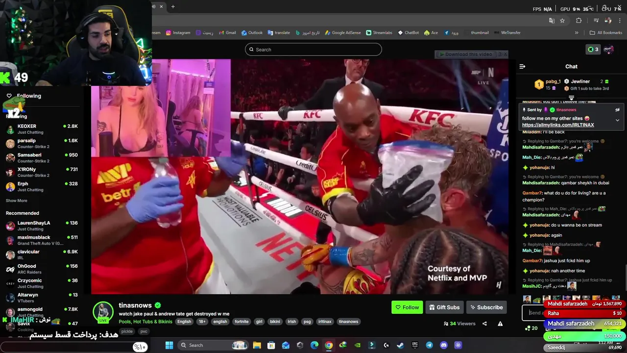Select the English language tag
This screenshot has width=627, height=353.
[x=184, y=322]
